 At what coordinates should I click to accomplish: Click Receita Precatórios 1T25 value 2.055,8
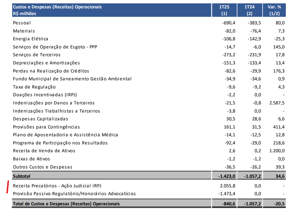pos(228,186)
